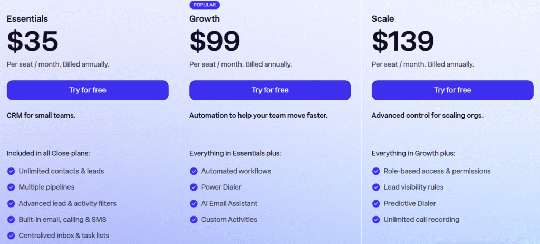The image size is (540, 244).
Task: Click the checkmark next to Role-based access & permissions
Action: (x=376, y=171)
